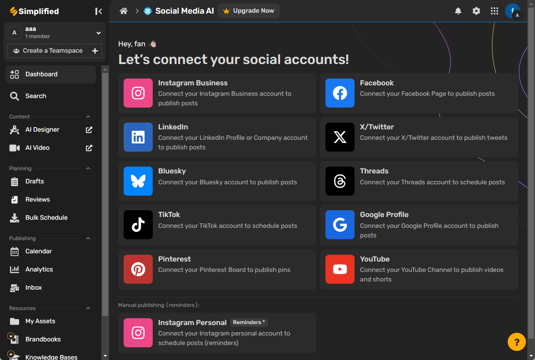Click the Search magnifier icon in sidebar
Image resolution: width=535 pixels, height=360 pixels.
click(x=15, y=96)
